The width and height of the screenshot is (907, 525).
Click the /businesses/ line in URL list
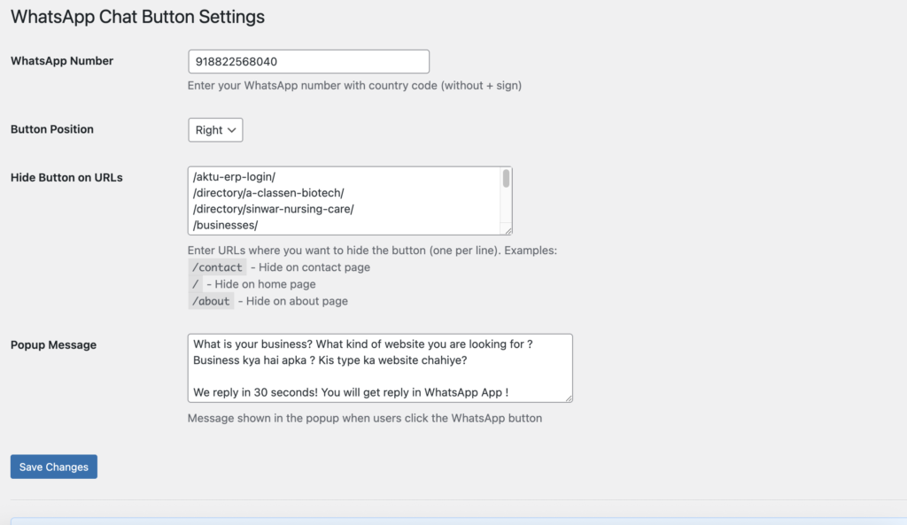(x=226, y=225)
